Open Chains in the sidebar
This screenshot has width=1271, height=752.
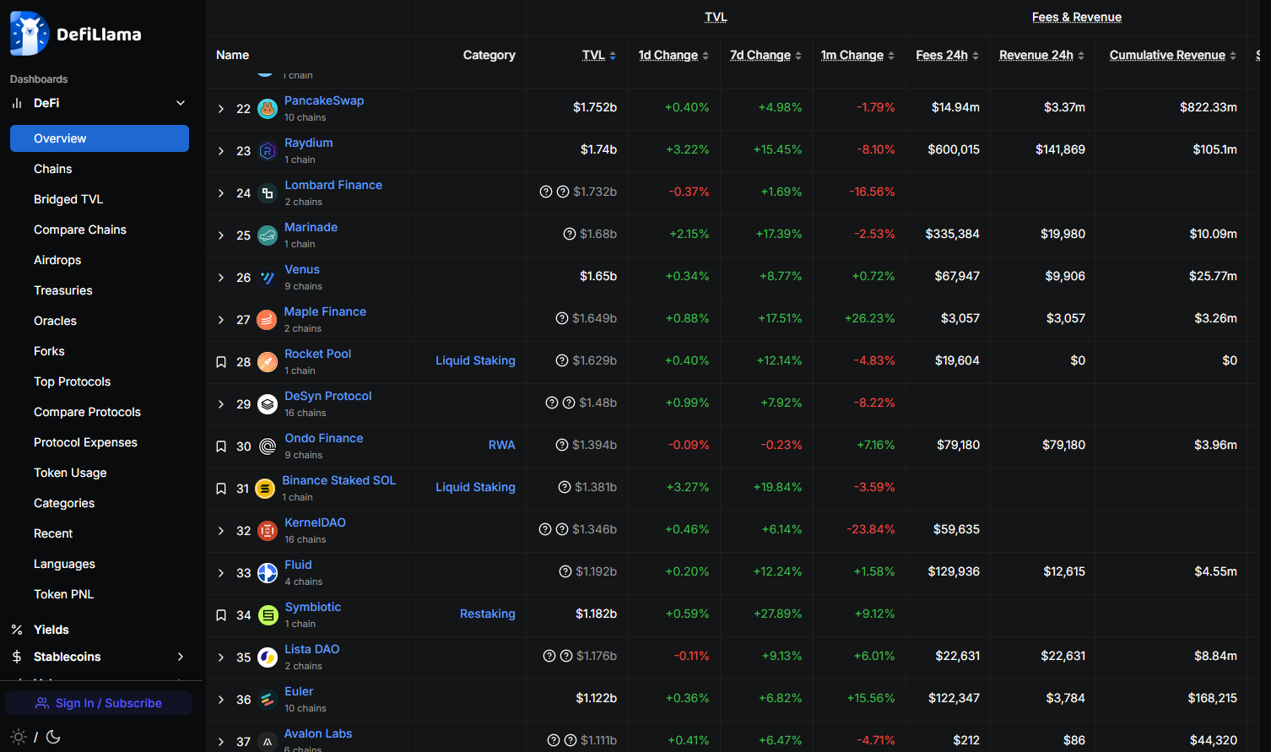[x=52, y=169]
